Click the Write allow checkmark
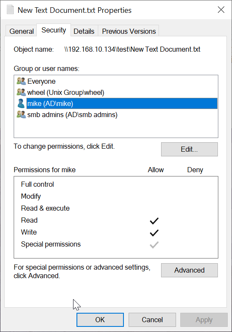232x332 pixels. point(154,232)
